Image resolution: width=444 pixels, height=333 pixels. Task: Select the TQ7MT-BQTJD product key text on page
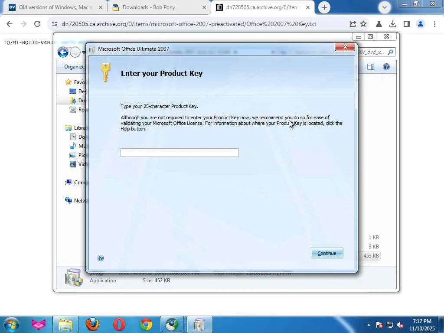coord(28,42)
